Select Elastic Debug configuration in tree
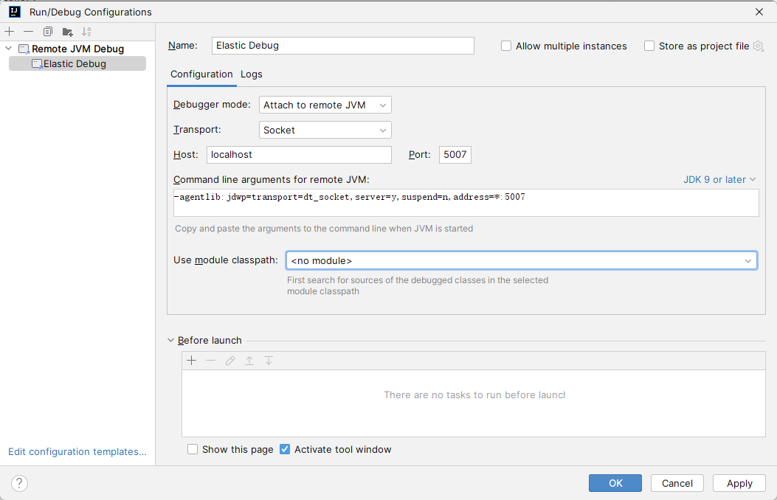 (x=77, y=63)
